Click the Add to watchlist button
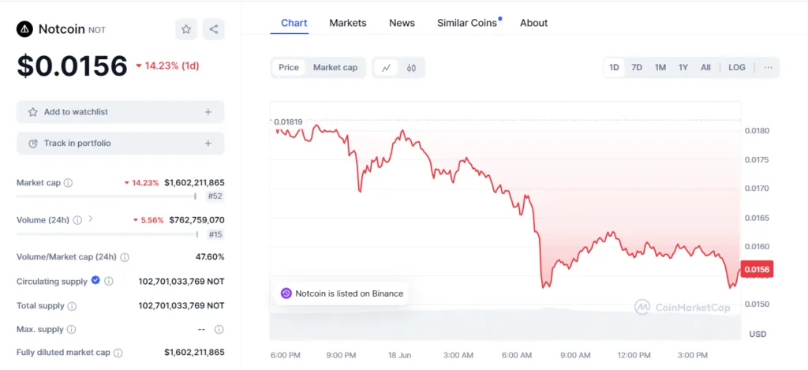The height and width of the screenshot is (370, 808). coord(121,112)
